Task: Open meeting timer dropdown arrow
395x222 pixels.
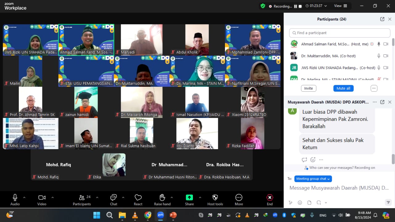Action: [326, 6]
